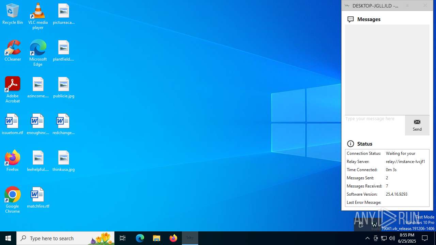
Task: Click the 'Messages Sent:' label
Action: click(x=360, y=178)
